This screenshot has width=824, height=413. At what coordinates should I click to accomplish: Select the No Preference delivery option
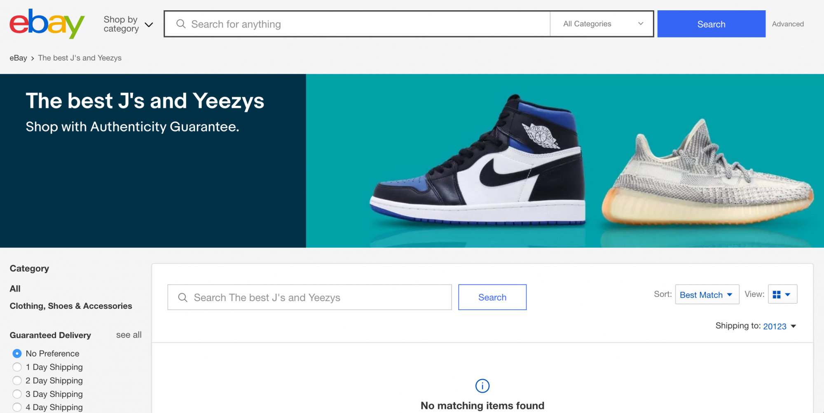pyautogui.click(x=17, y=353)
